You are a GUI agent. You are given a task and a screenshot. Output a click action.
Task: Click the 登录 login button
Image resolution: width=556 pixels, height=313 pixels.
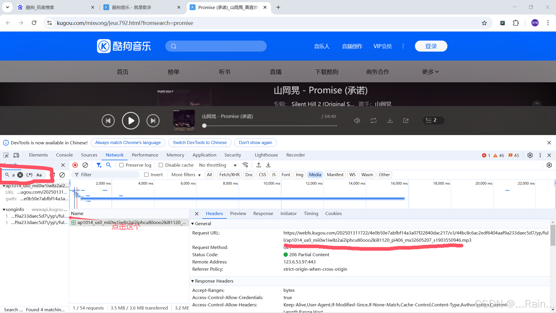click(x=431, y=46)
